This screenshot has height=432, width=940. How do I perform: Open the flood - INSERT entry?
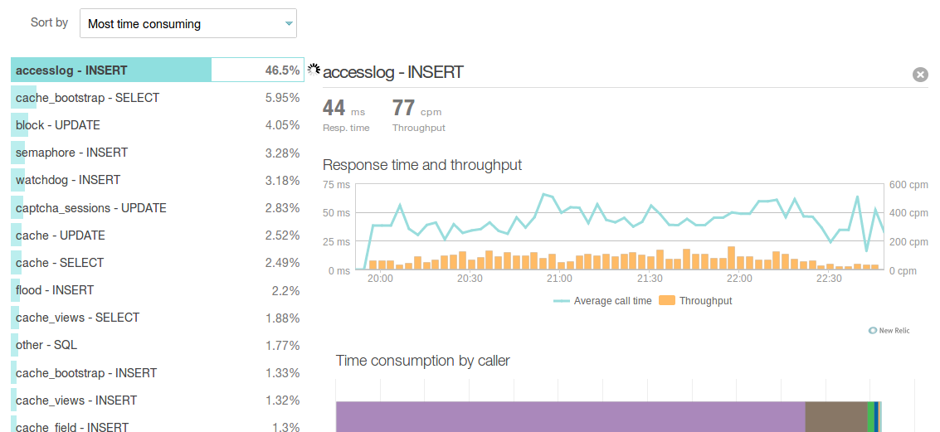pos(158,290)
